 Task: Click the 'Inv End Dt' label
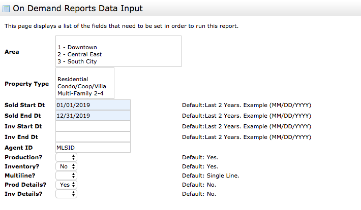click(21, 137)
